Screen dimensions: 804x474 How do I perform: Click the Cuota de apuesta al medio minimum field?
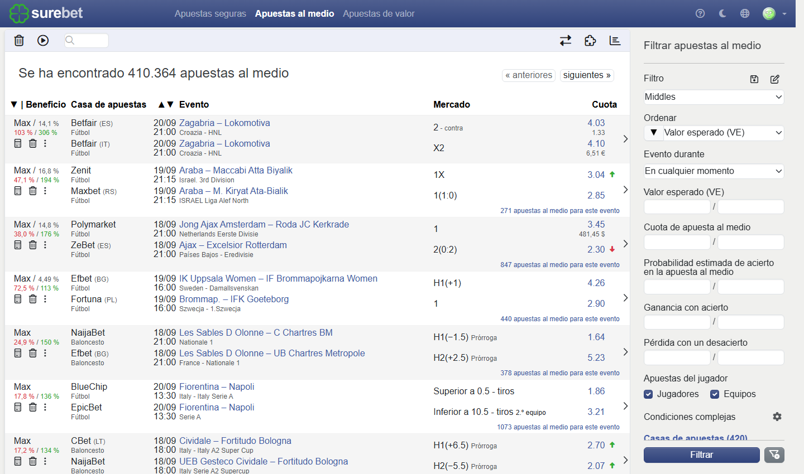pyautogui.click(x=677, y=242)
